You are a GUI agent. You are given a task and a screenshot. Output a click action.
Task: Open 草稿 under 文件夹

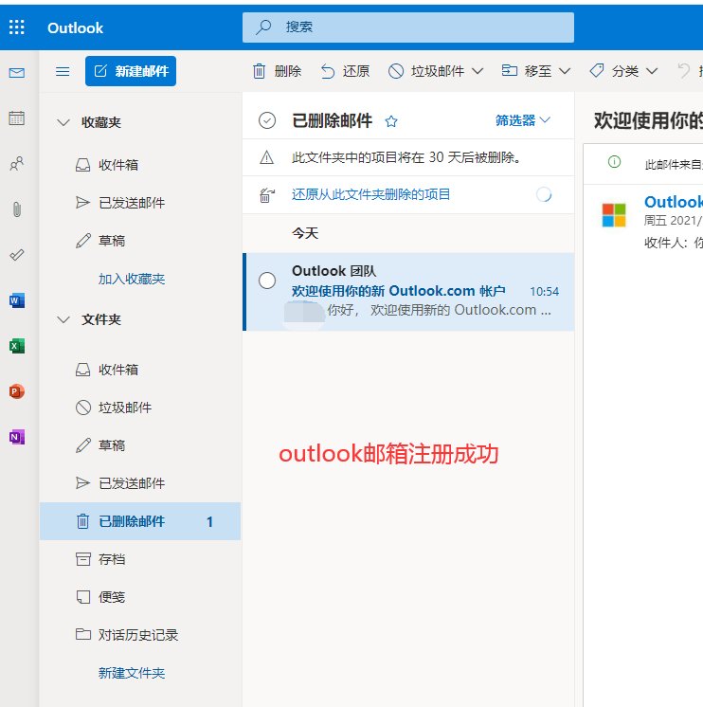140,445
